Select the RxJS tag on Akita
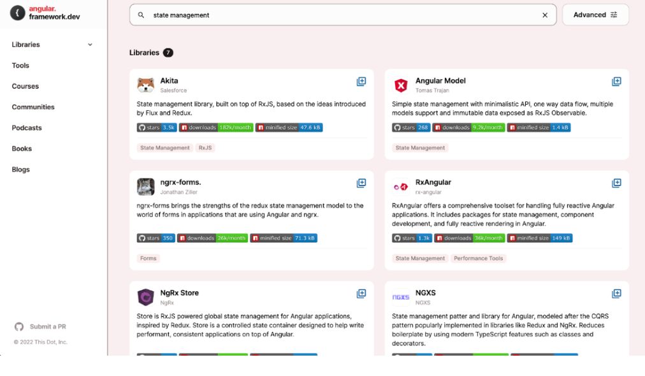645x376 pixels. tap(205, 148)
